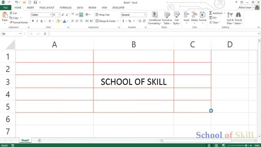The width and height of the screenshot is (261, 147).
Task: Open font color dropdown arrow
Action: (x=68, y=21)
